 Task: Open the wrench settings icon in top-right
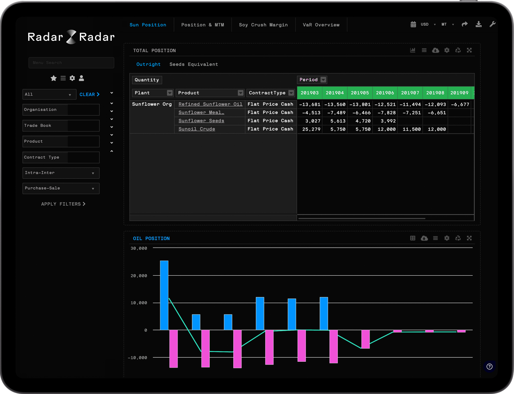(x=492, y=24)
